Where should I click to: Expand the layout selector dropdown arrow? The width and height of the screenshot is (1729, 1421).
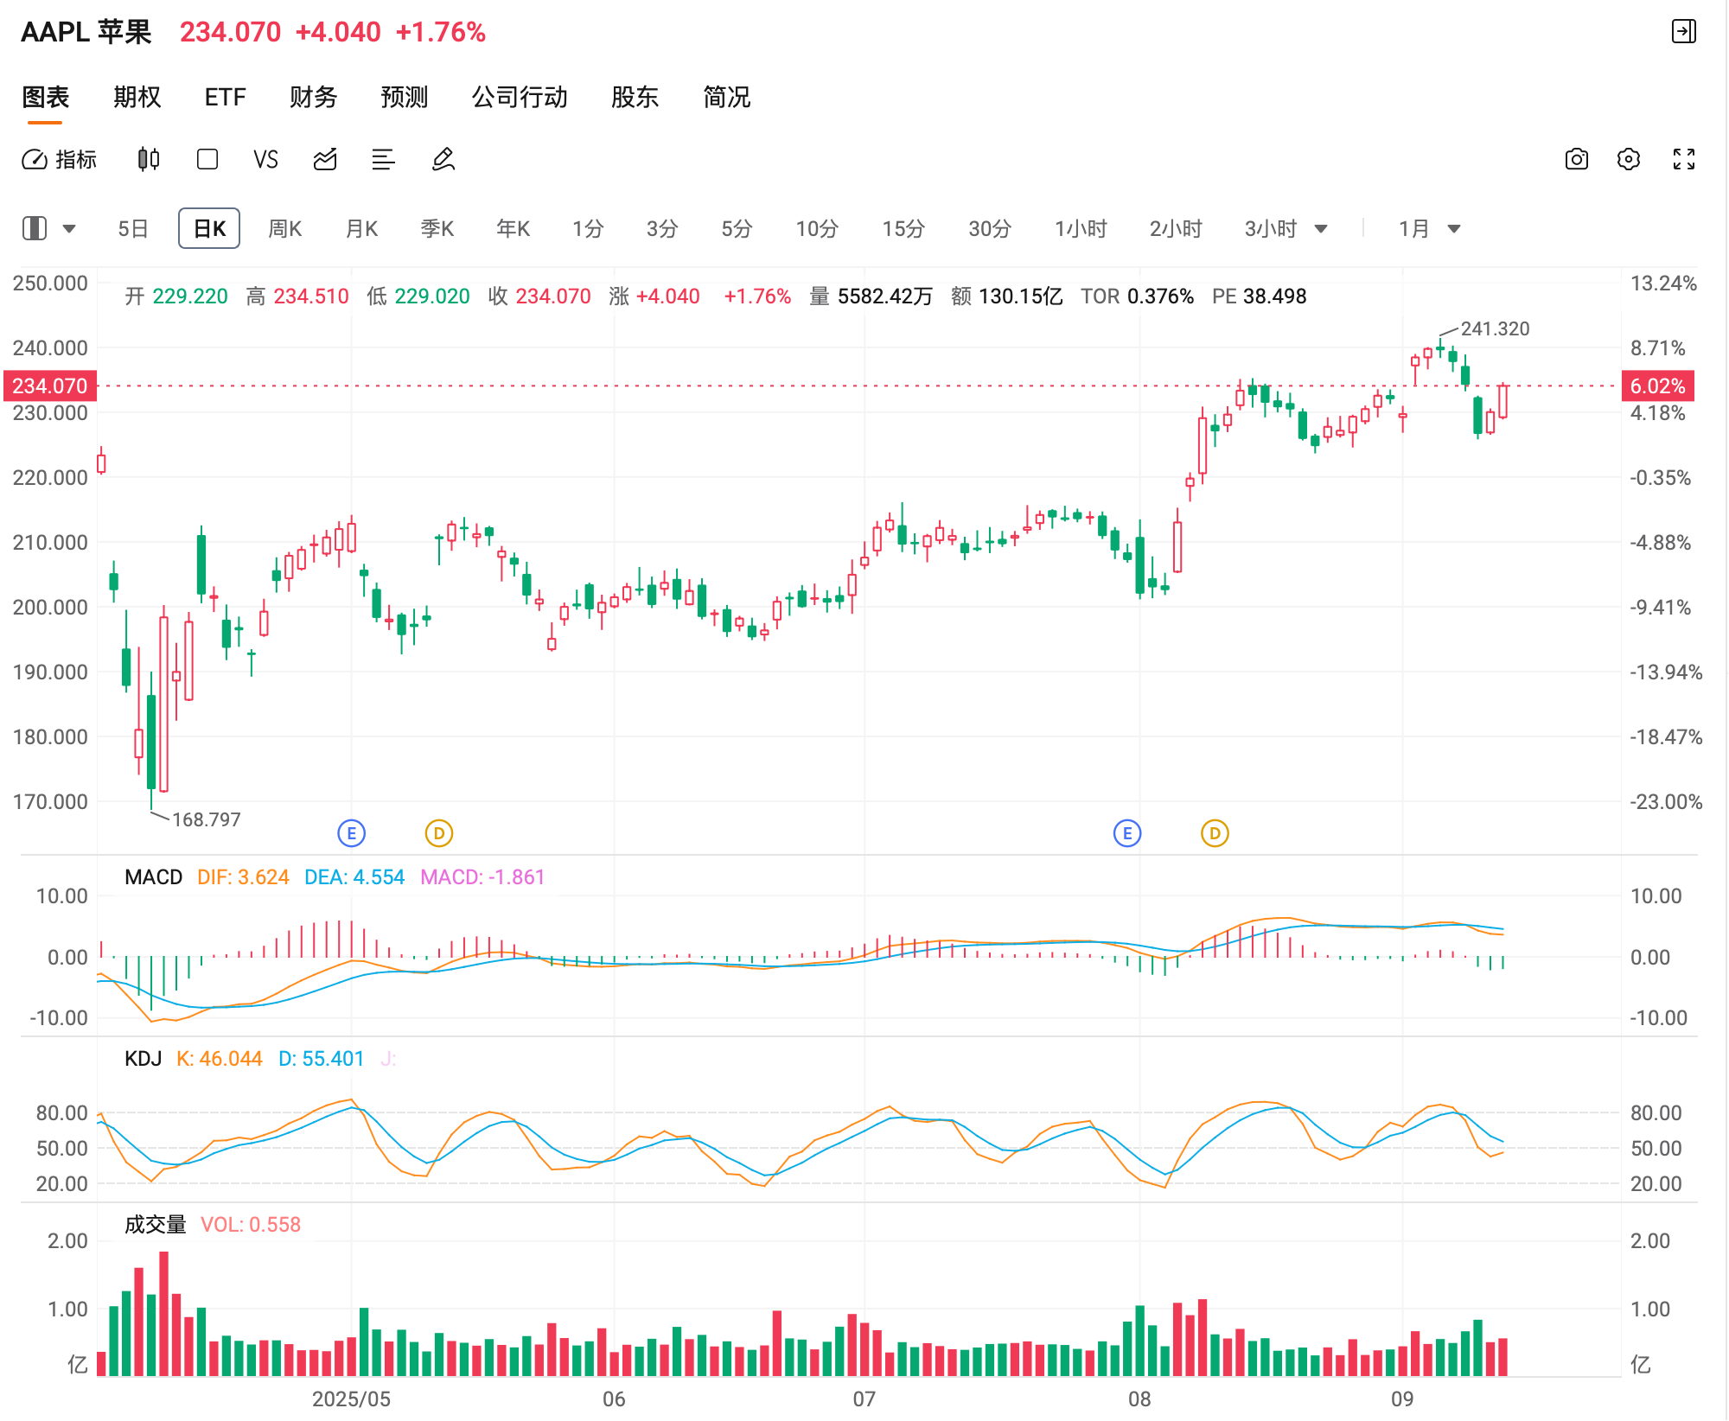coord(69,229)
